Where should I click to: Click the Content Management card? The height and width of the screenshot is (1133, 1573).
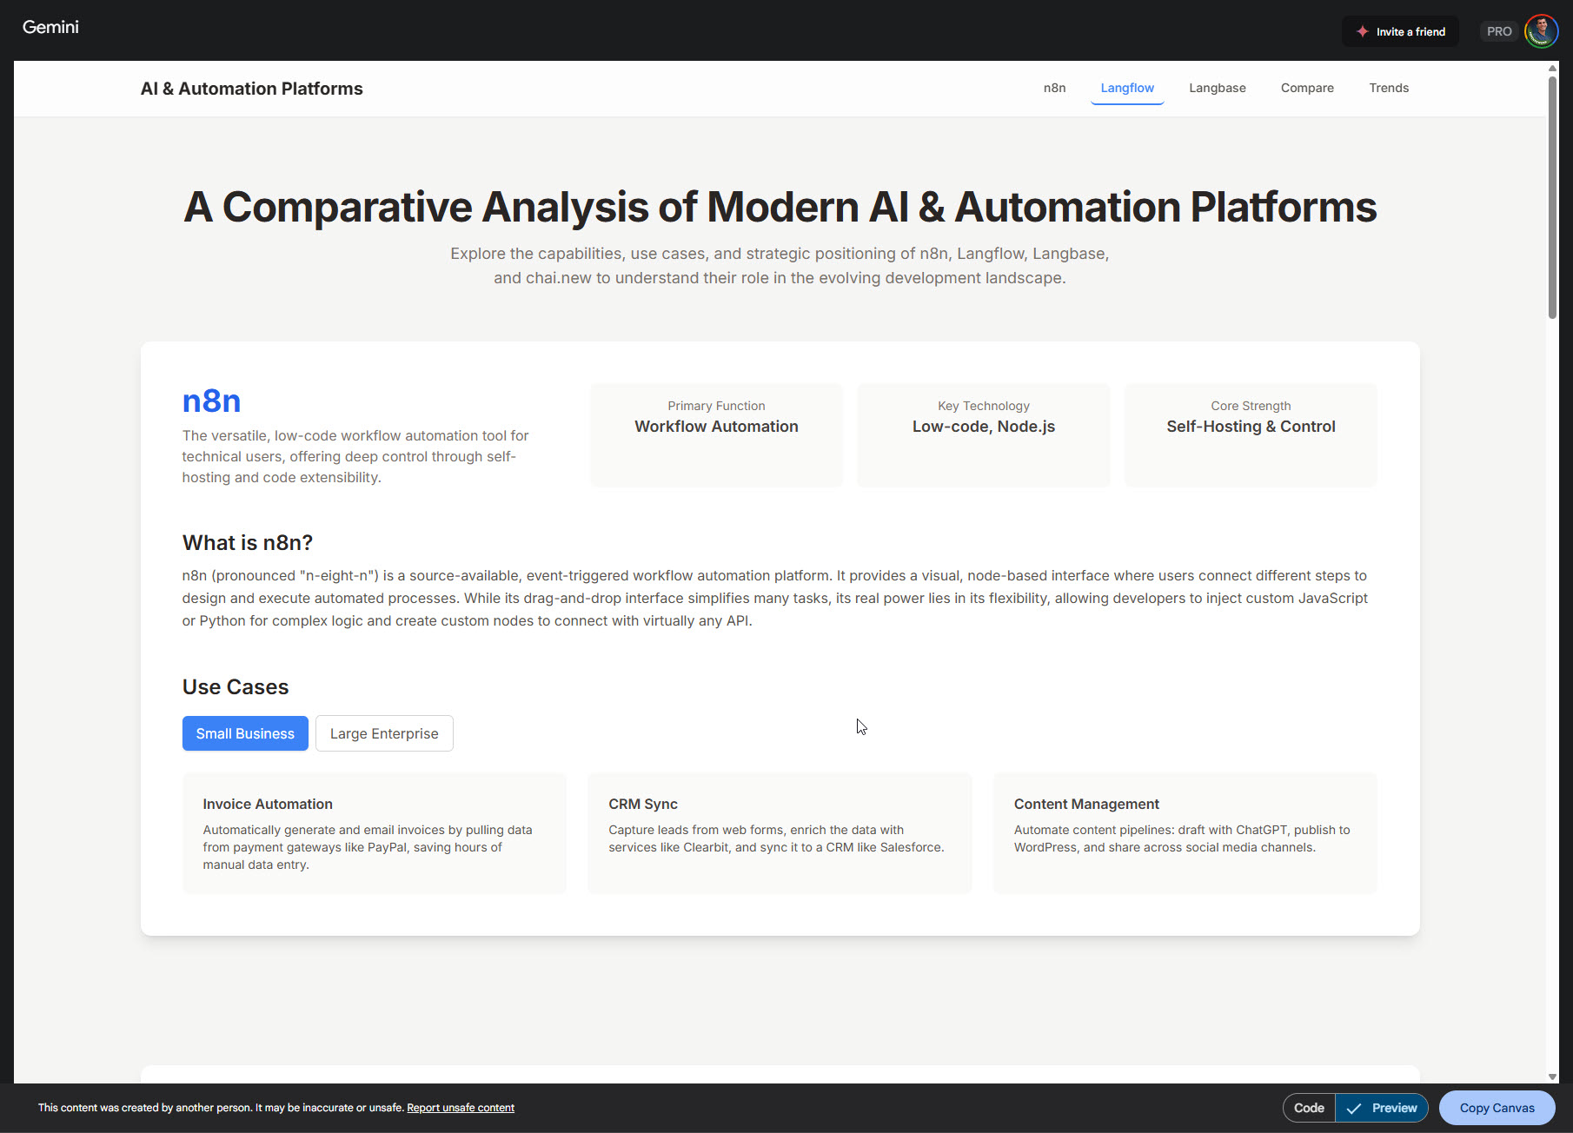tap(1185, 833)
